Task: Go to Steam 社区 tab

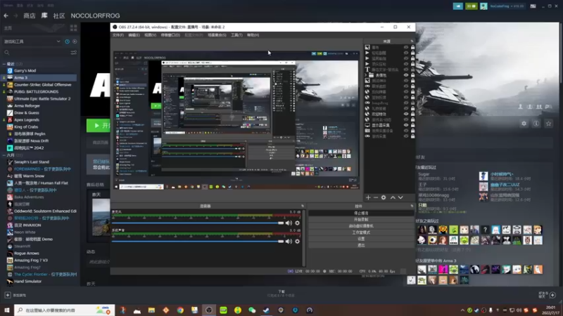Action: click(59, 15)
